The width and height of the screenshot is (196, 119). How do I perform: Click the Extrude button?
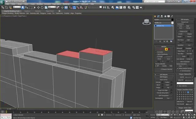(158, 82)
